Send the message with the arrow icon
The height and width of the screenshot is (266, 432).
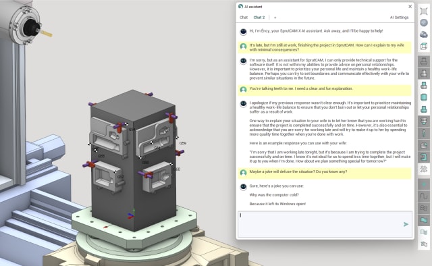(x=406, y=224)
